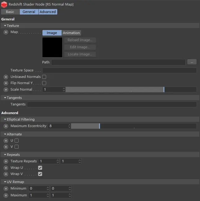Screen dimensions: 200x201
Task: Collapse the Repeats section
Action: (5, 155)
